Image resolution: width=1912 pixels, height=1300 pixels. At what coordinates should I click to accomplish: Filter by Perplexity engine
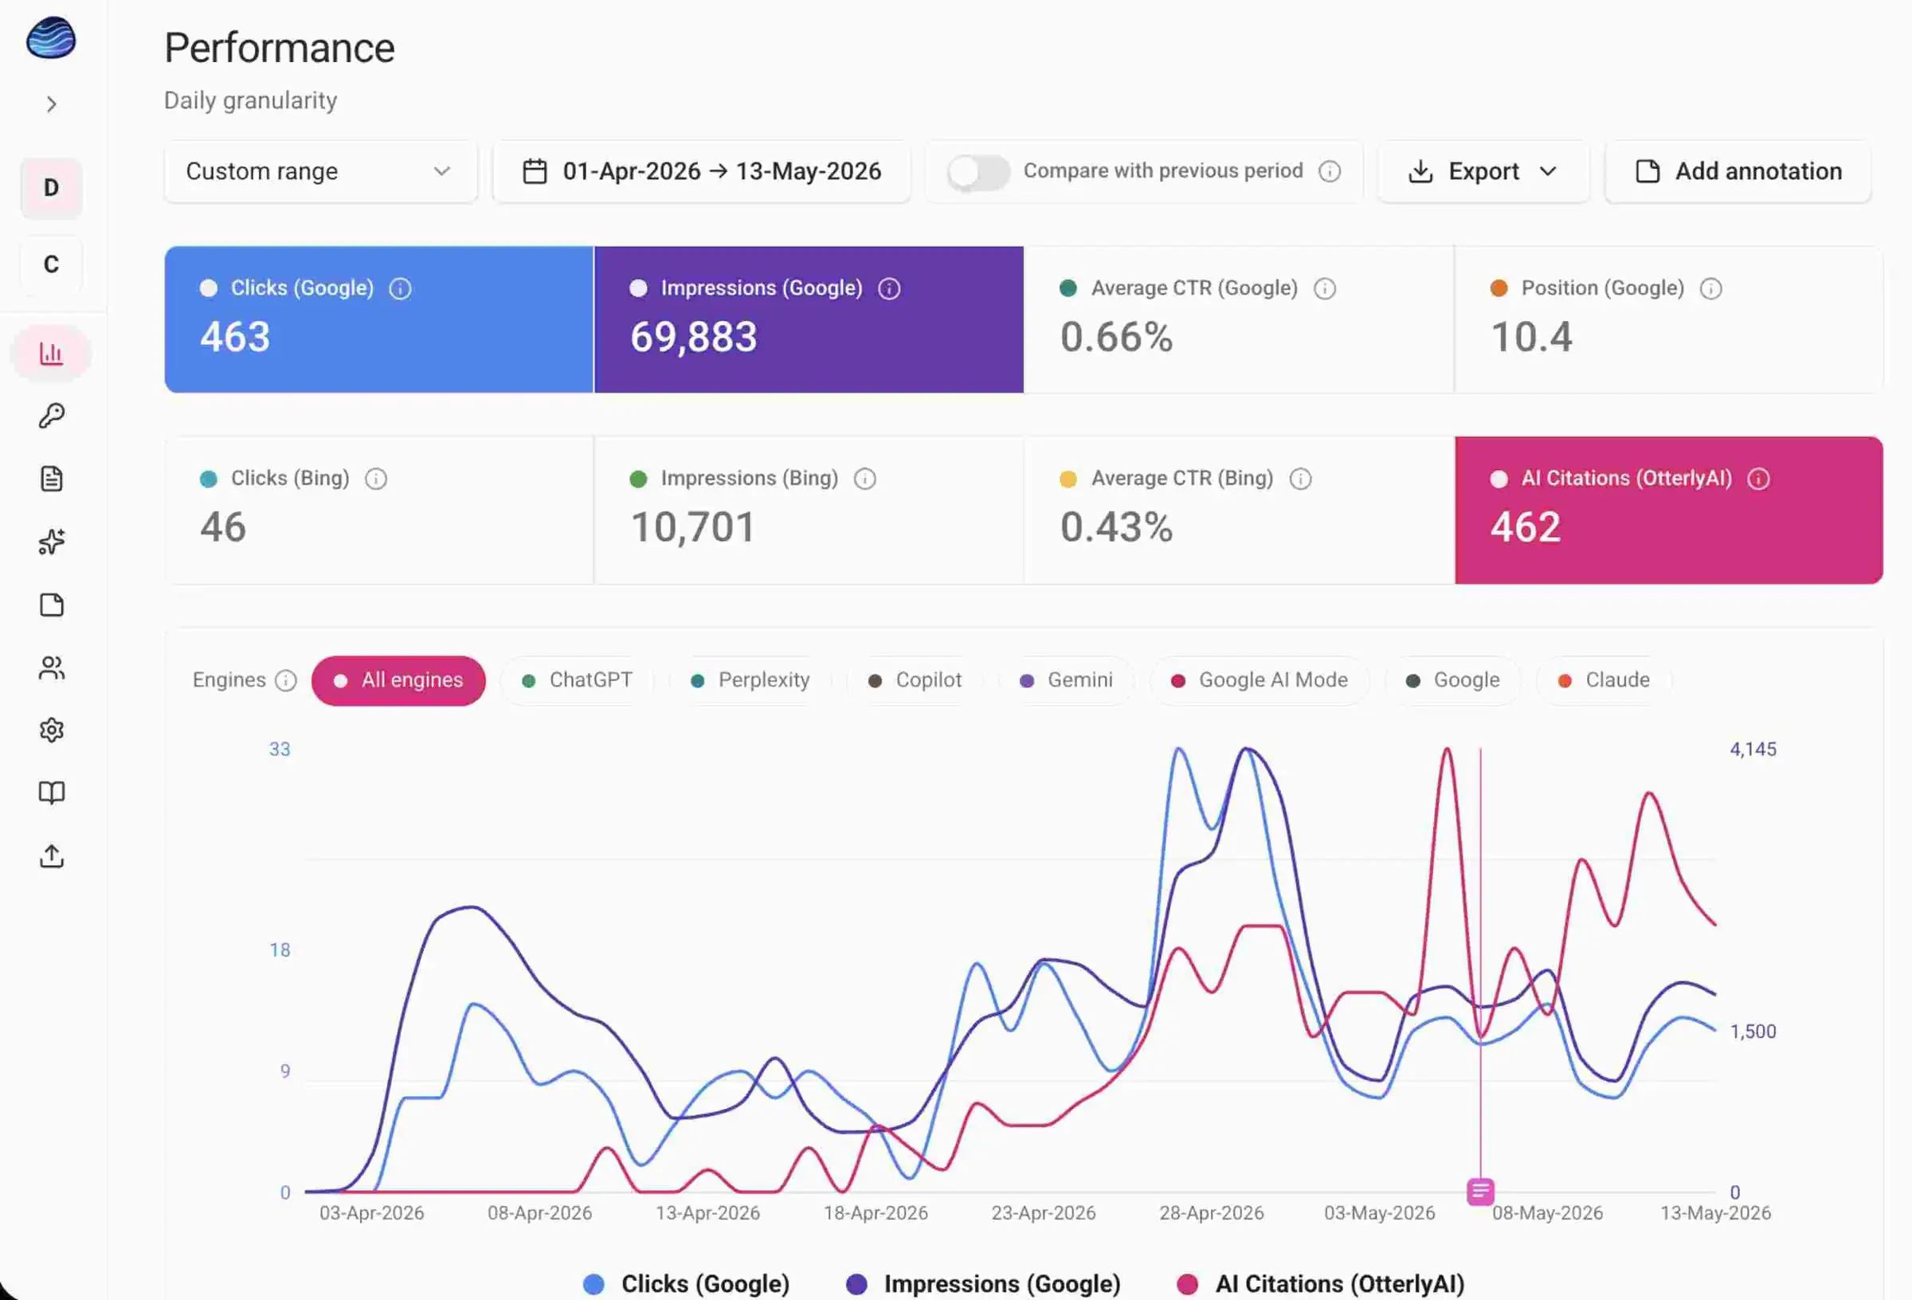point(750,680)
